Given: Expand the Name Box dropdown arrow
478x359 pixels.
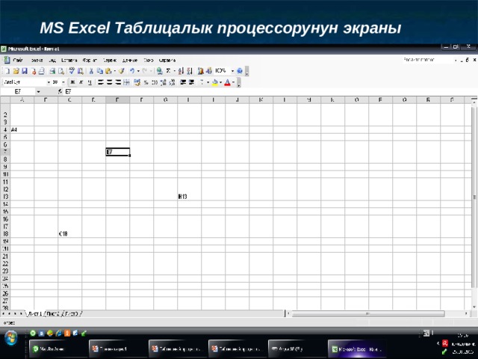Looking at the screenshot, I should tap(38, 91).
